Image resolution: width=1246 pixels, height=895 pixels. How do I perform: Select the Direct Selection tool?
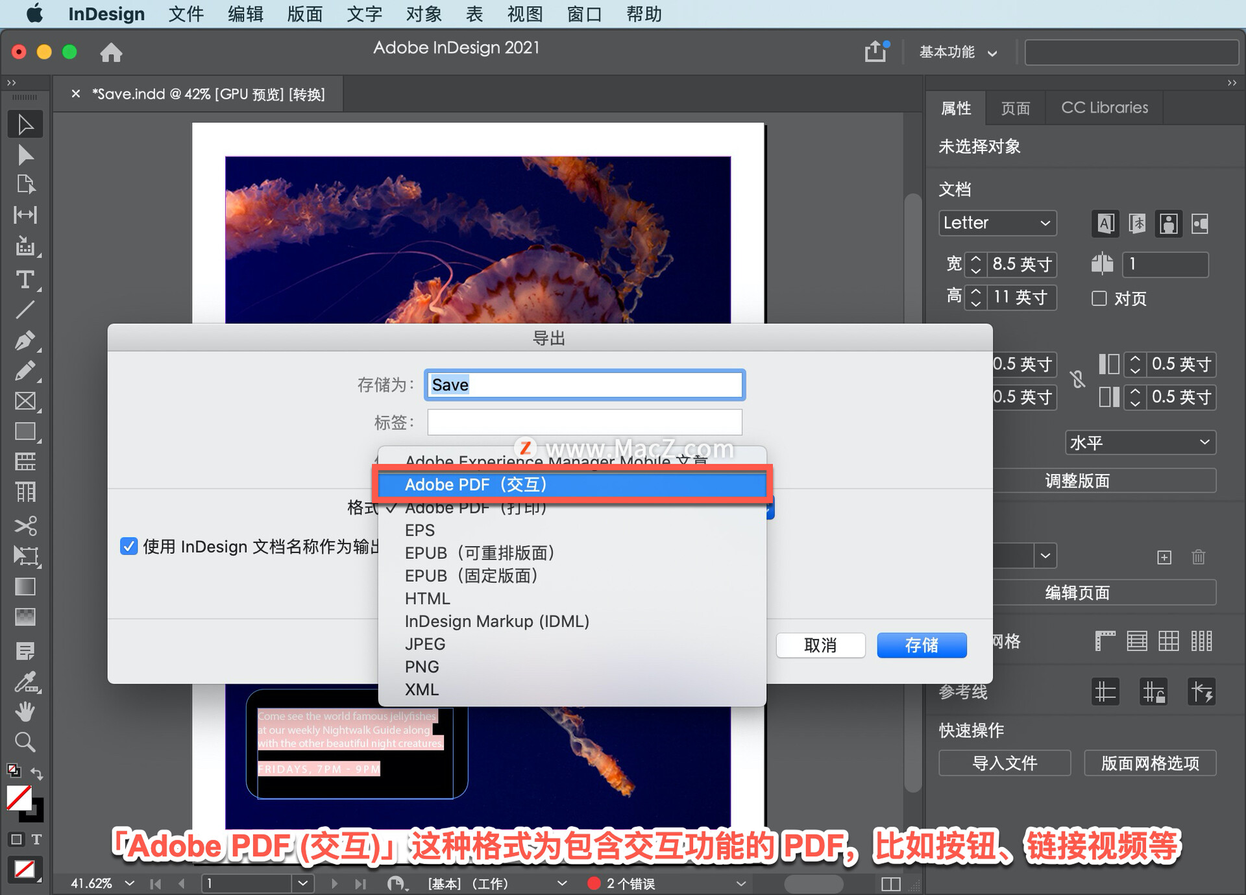[25, 155]
